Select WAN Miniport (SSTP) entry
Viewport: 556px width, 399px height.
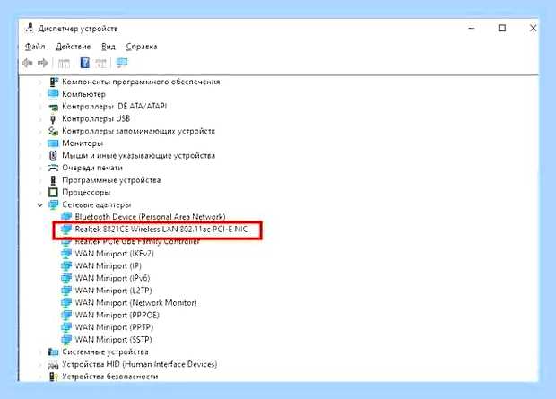pos(113,340)
